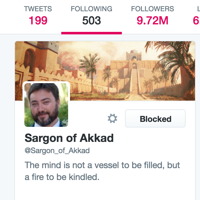Click the ziggurat staircase in the banner
This screenshot has height=200, width=200.
[135, 81]
